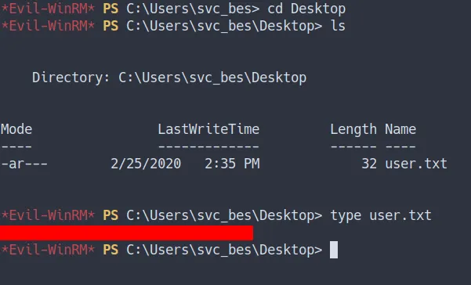
Task: Click the yellow PS label on the first line
Action: 111,9
